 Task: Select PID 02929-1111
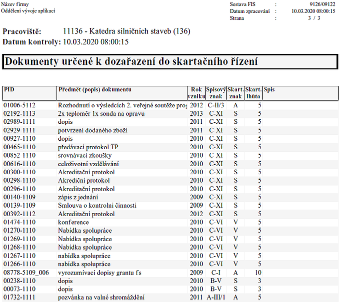click(x=19, y=130)
